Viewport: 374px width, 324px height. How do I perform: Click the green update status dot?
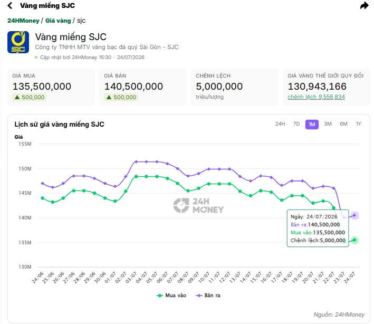pyautogui.click(x=36, y=58)
